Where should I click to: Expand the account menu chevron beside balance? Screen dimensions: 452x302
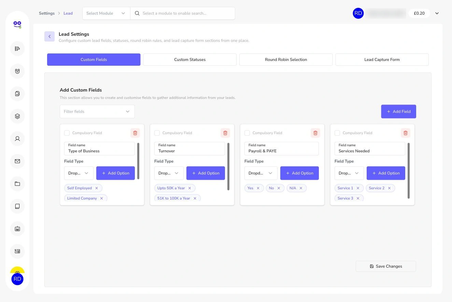pos(437,13)
